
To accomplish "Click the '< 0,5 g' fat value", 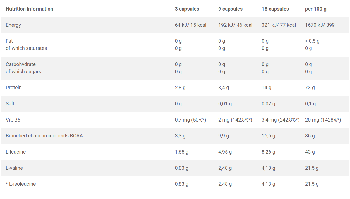I will click(x=312, y=41).
